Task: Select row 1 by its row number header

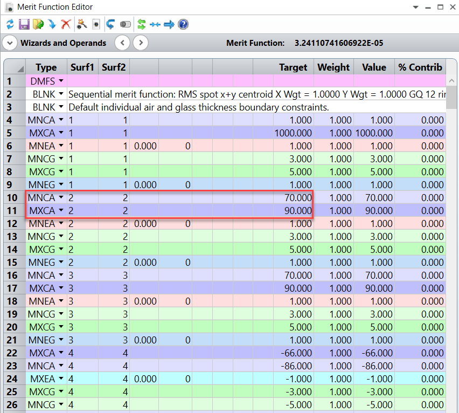Action: 15,81
